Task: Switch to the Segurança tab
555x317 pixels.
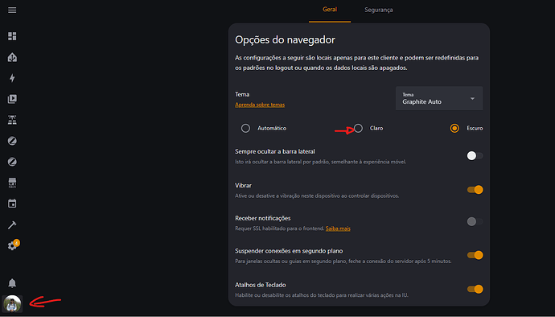Action: point(378,10)
